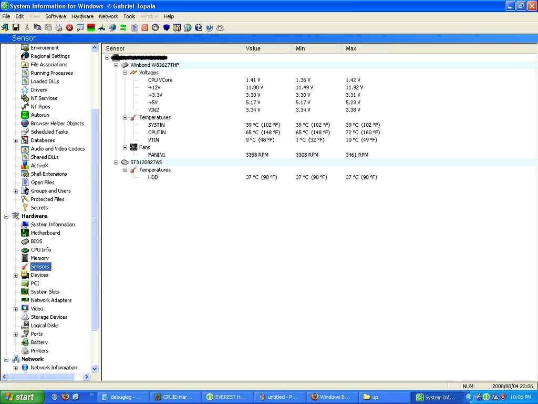
Task: Open System Slots tree item
Action: [45, 291]
